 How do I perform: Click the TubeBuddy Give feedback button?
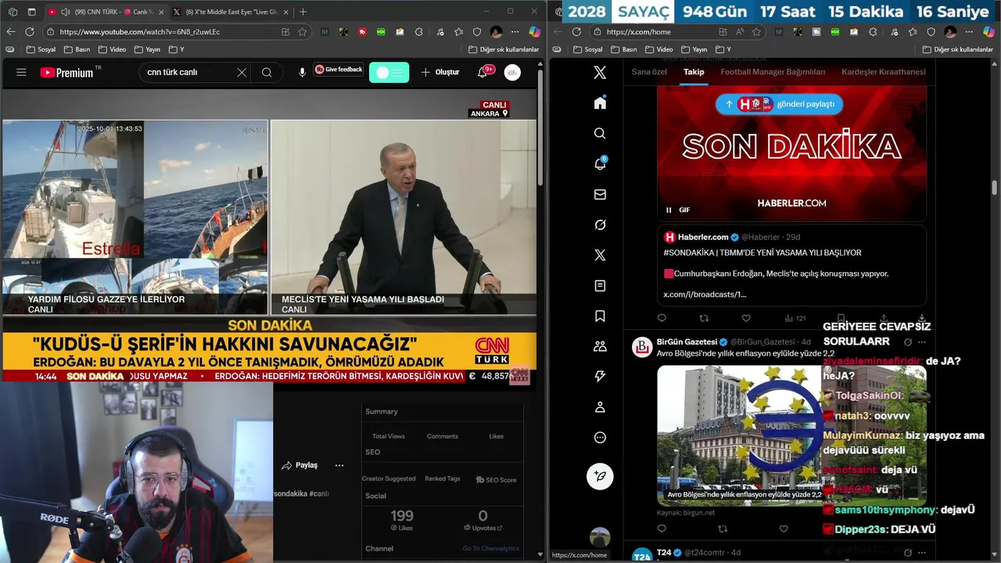[339, 70]
